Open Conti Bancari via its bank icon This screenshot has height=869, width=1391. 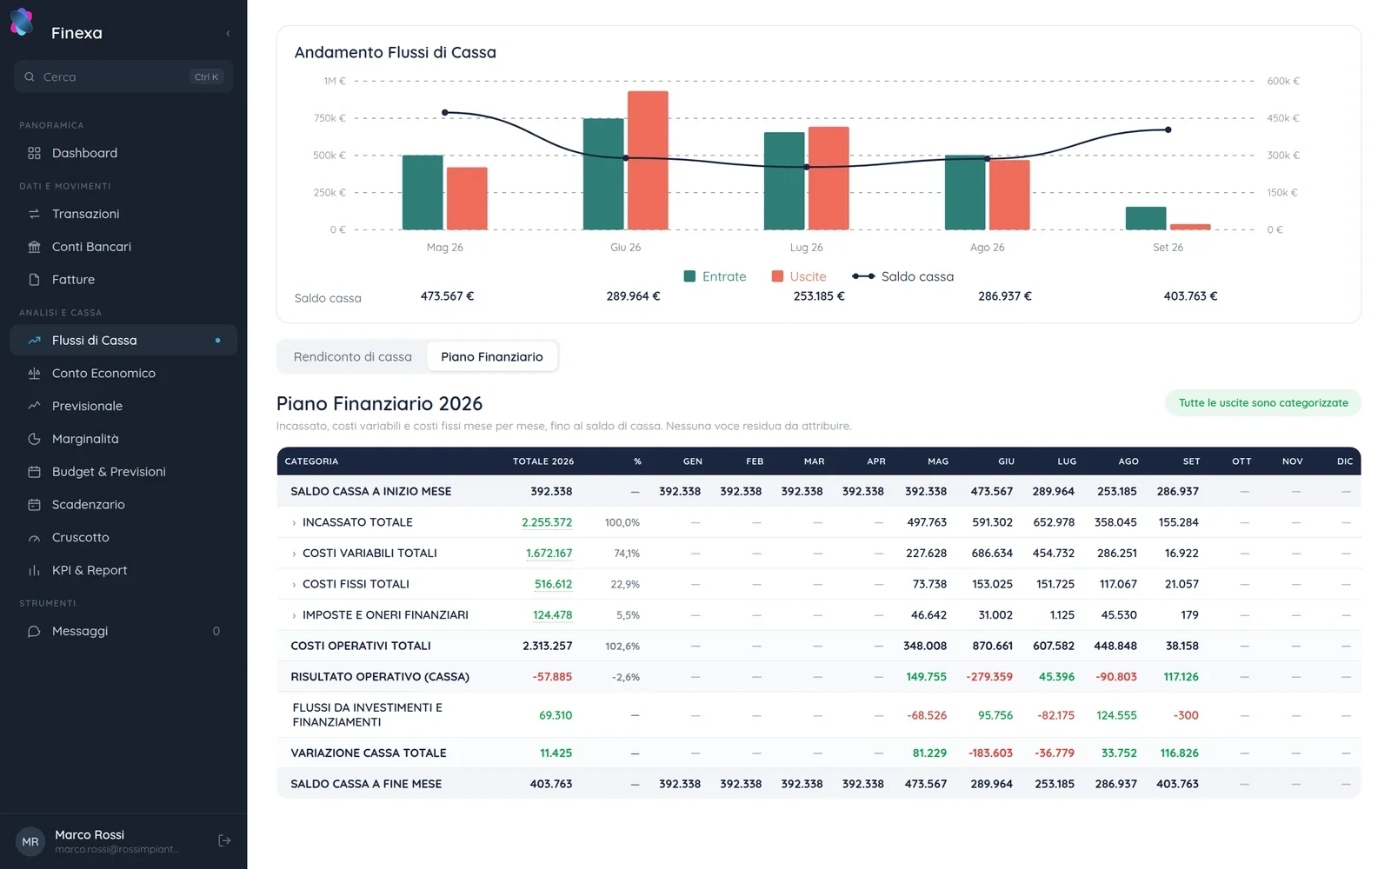35,247
